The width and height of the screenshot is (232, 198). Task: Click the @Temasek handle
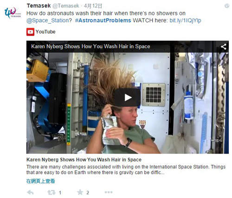66,6
